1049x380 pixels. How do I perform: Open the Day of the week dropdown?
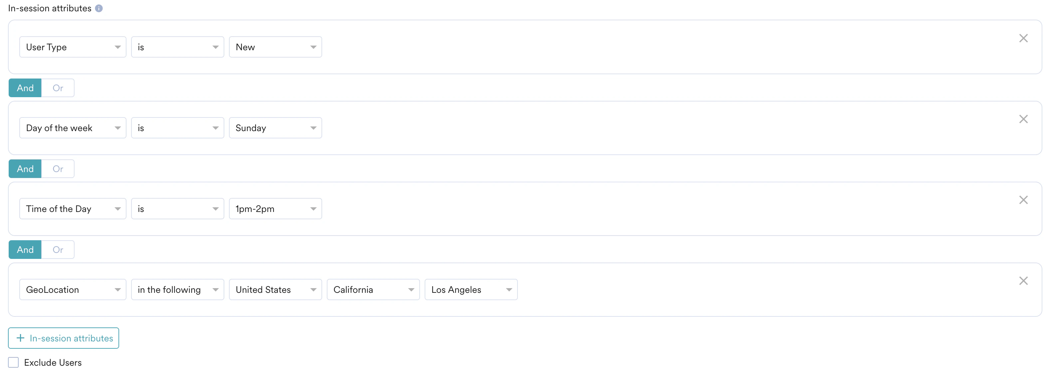point(73,127)
